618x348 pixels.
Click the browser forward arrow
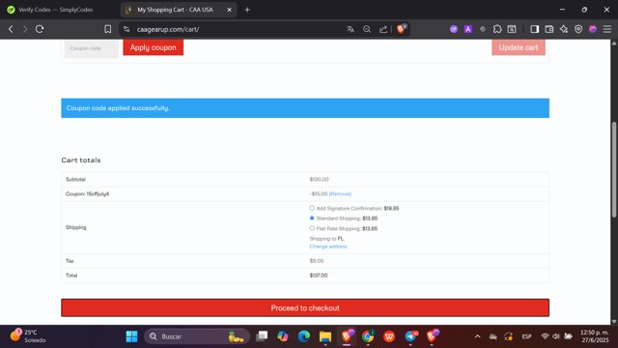point(25,29)
